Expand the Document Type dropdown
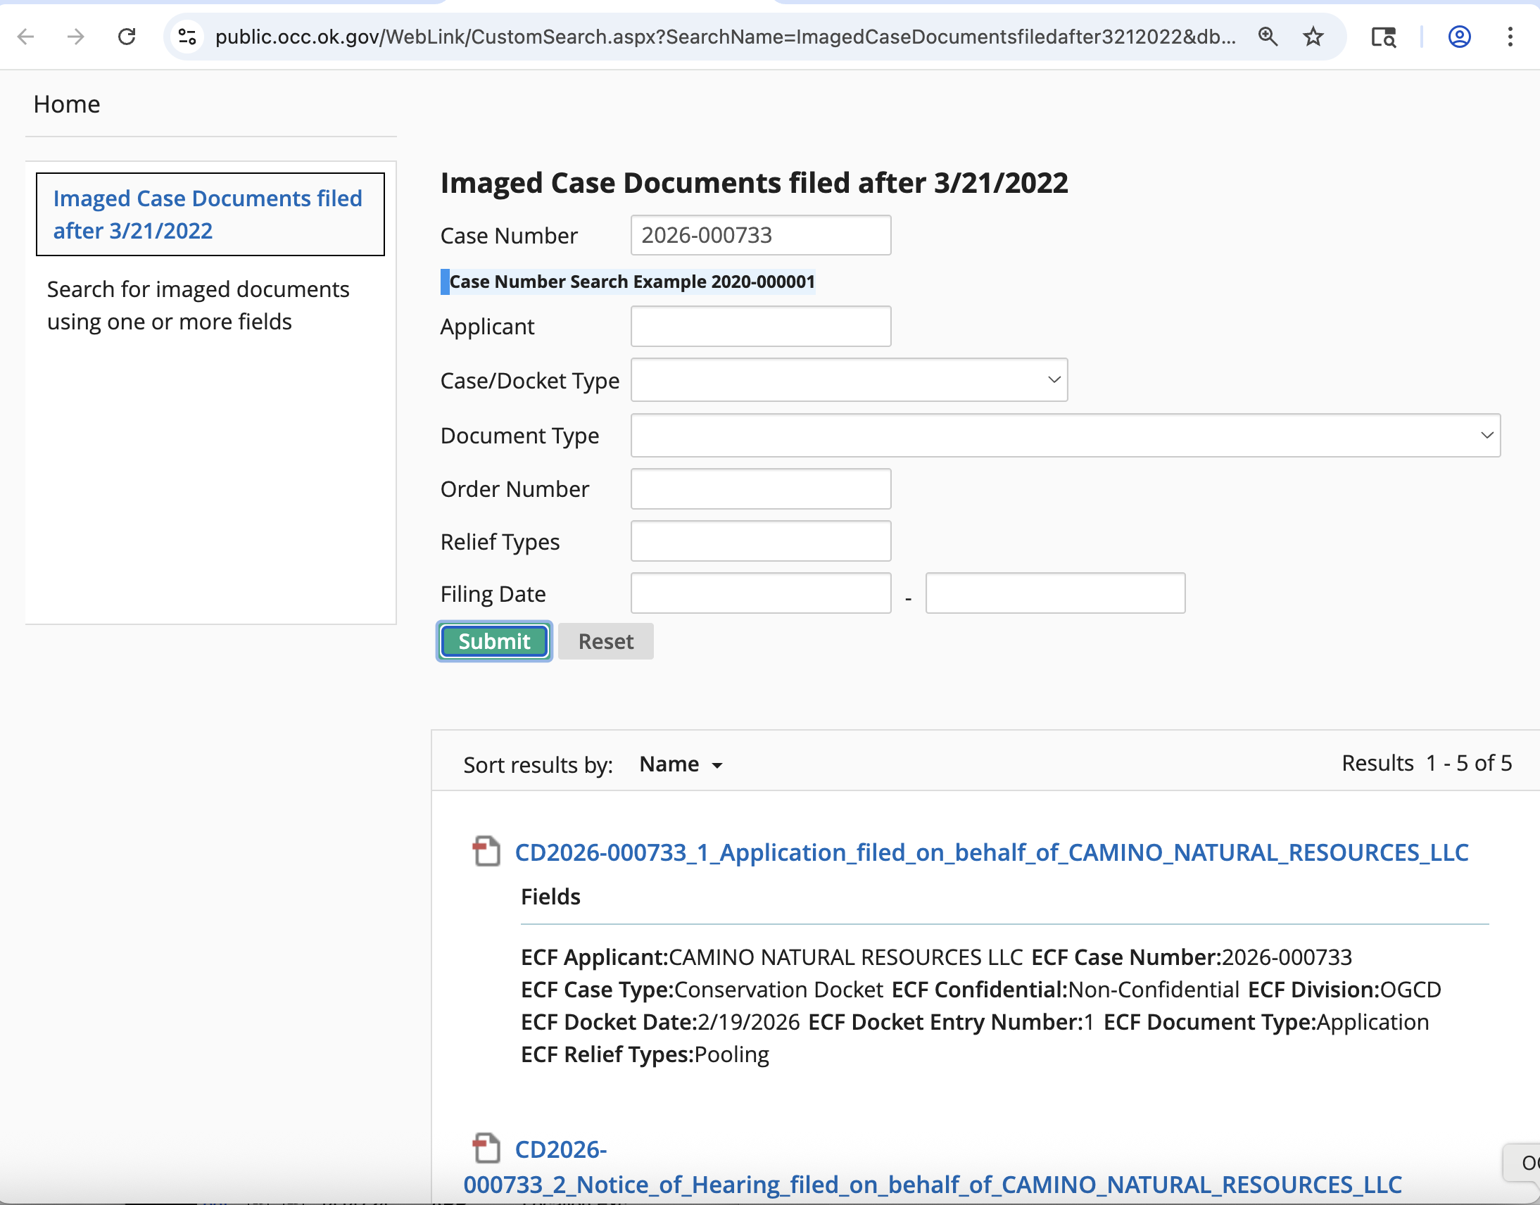This screenshot has width=1540, height=1205. pyautogui.click(x=1064, y=435)
